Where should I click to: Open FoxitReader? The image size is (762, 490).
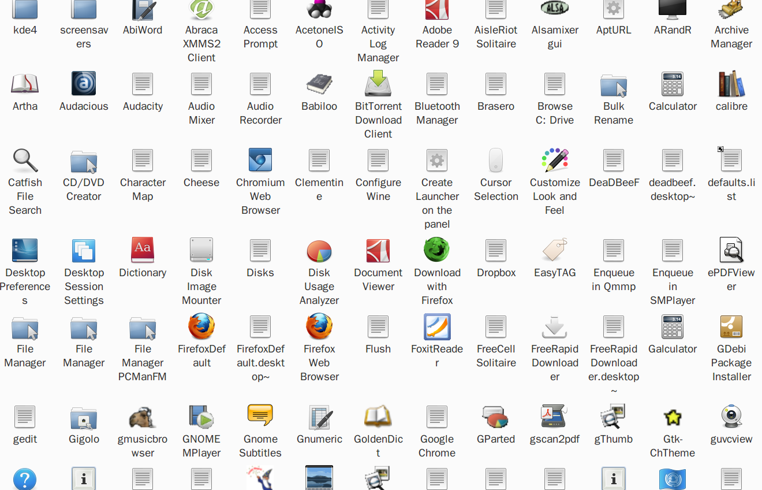tap(437, 326)
